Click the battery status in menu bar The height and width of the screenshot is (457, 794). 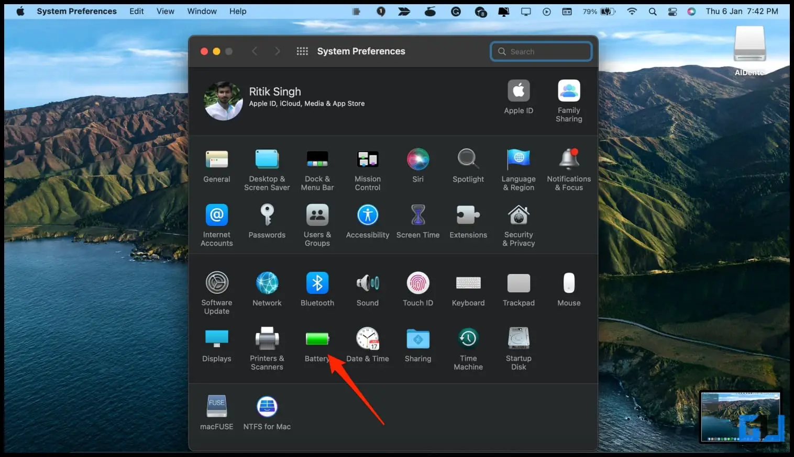[x=600, y=11]
